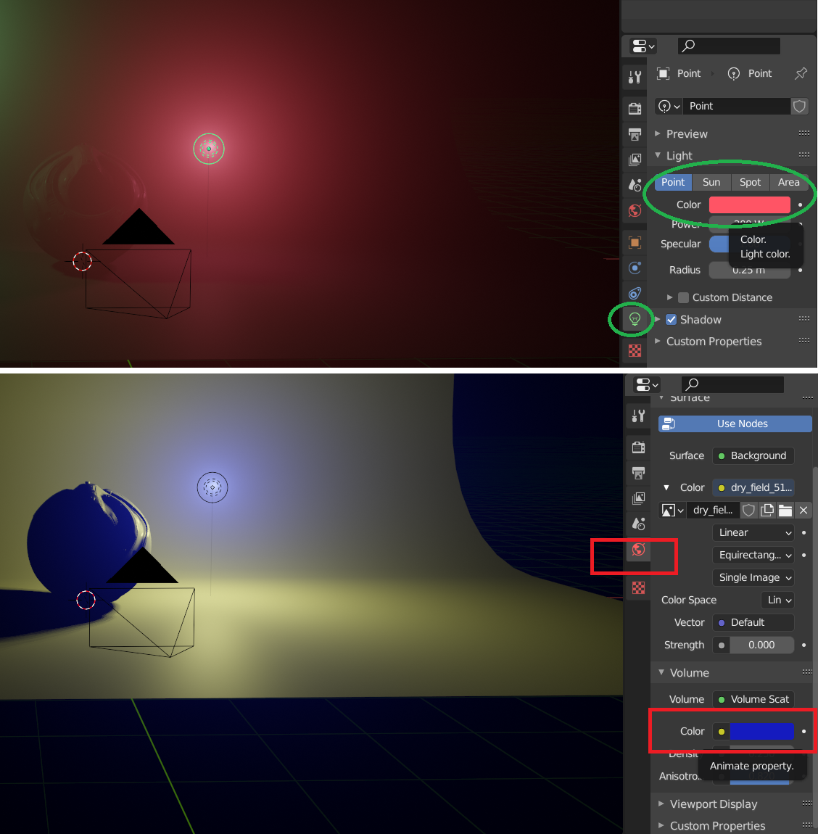Select the Area light type
The image size is (818, 834).
point(788,182)
